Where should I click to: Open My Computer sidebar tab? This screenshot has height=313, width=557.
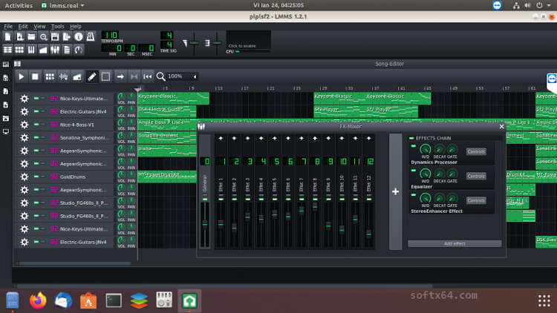click(x=6, y=132)
